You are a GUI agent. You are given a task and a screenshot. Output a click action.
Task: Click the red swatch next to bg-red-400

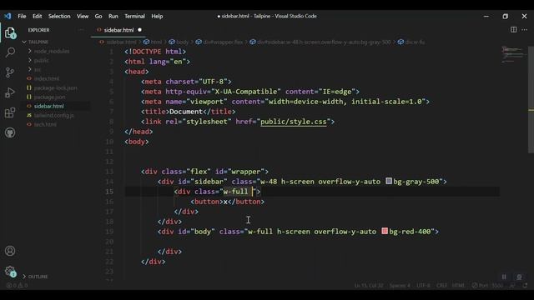coord(385,232)
